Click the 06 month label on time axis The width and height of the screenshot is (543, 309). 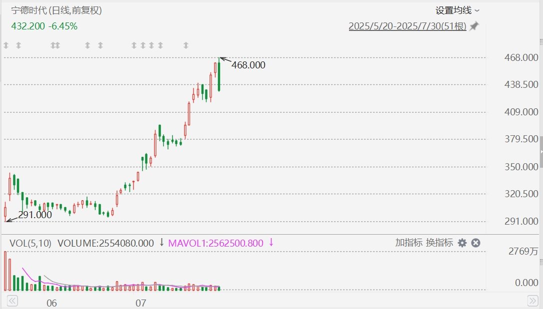pyautogui.click(x=51, y=303)
